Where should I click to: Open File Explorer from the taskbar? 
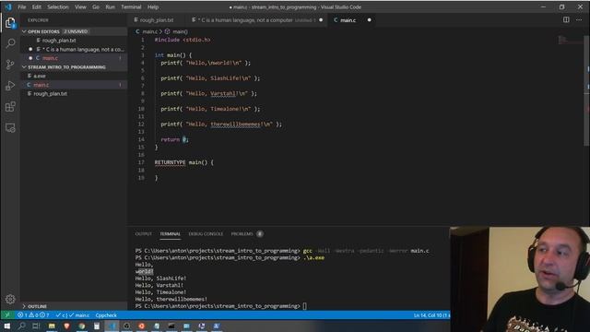tap(52, 326)
